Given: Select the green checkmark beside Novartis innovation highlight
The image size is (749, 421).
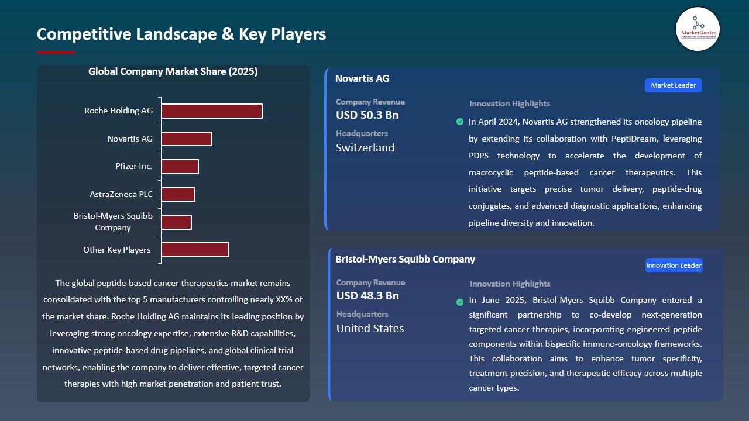Looking at the screenshot, I should pyautogui.click(x=460, y=122).
